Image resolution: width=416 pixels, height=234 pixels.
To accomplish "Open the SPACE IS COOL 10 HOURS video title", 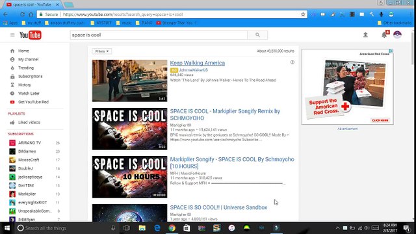I will (x=232, y=162).
